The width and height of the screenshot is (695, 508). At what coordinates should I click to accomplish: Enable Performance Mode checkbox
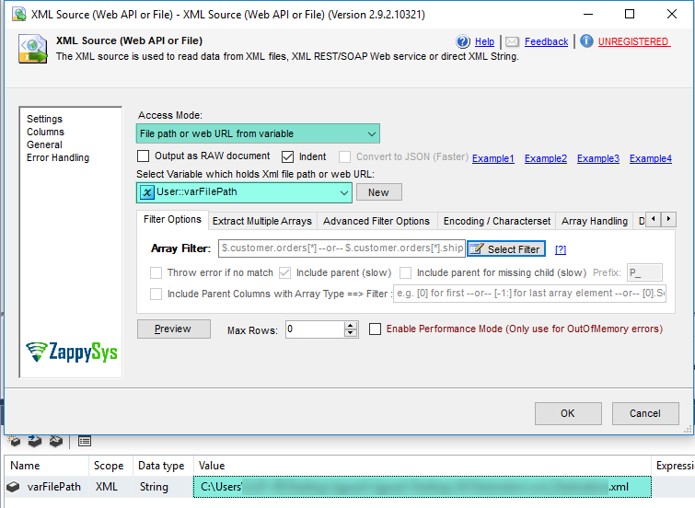pyautogui.click(x=375, y=329)
